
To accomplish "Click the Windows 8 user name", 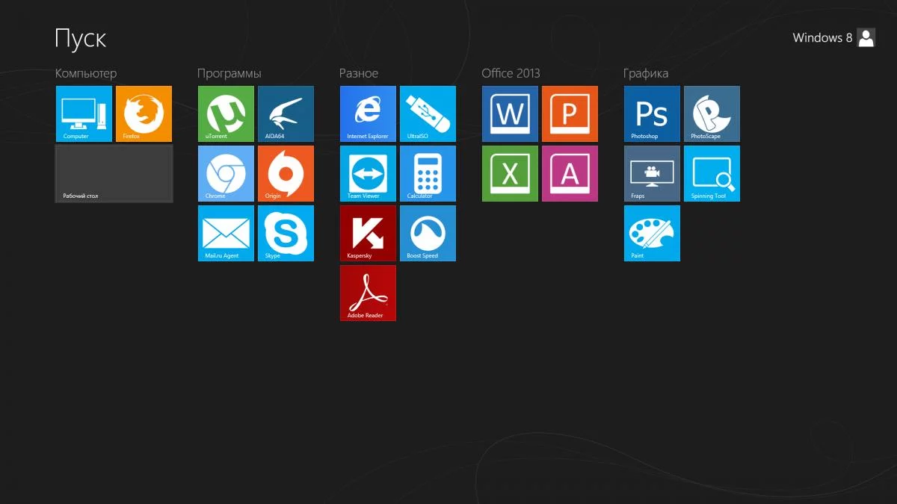I will point(822,38).
